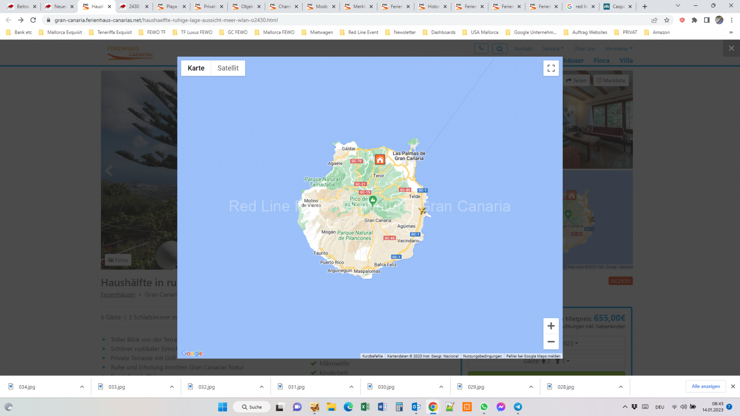Click the Pico de las Nieves marker
Screen dimensions: 740x416
click(x=373, y=200)
